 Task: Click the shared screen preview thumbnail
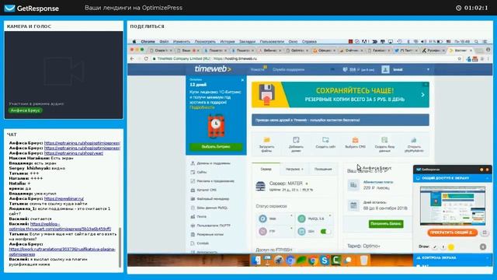[x=452, y=205]
